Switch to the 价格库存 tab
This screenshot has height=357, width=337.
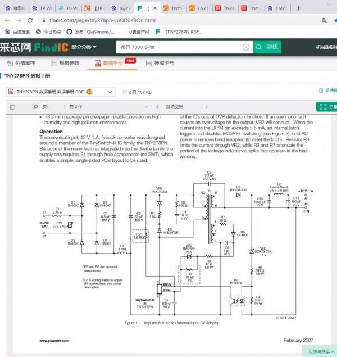[x=21, y=63]
